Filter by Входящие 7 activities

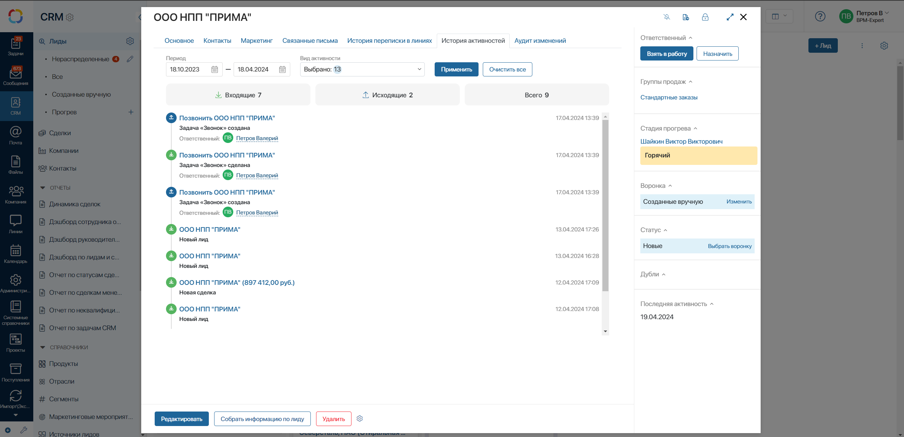pyautogui.click(x=238, y=95)
